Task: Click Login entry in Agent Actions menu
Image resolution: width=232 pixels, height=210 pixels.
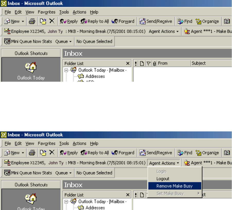Action: (x=175, y=172)
